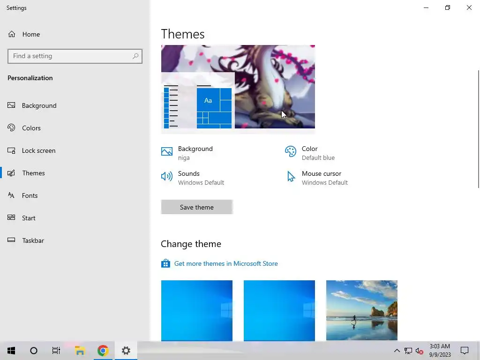The height and width of the screenshot is (360, 480).
Task: Switch to Chrome on the taskbar
Action: (x=103, y=351)
